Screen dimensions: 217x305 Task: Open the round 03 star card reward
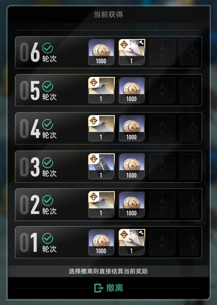coord(101,166)
